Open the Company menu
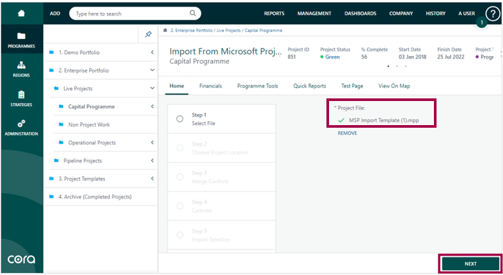 tap(401, 14)
